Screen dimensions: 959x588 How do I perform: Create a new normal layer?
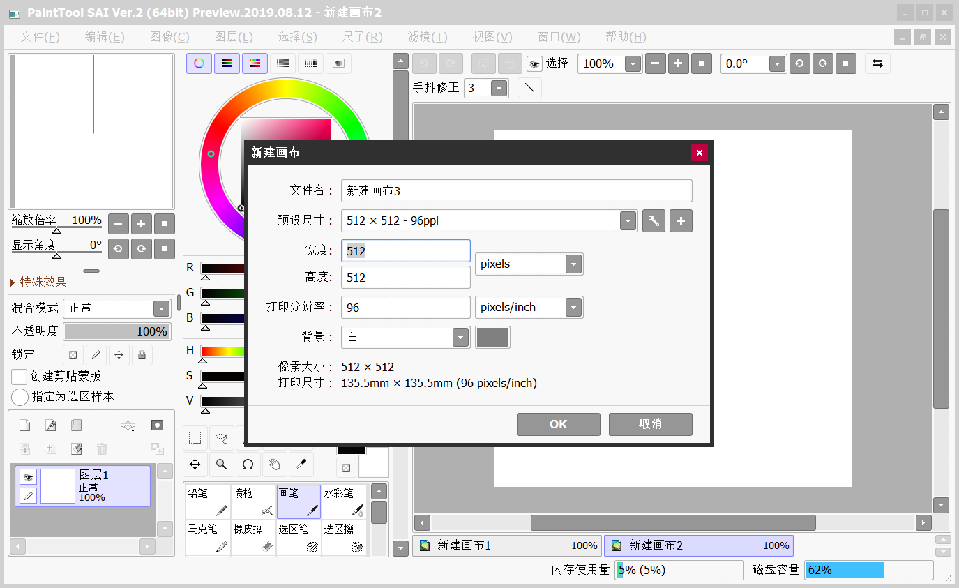[x=24, y=425]
